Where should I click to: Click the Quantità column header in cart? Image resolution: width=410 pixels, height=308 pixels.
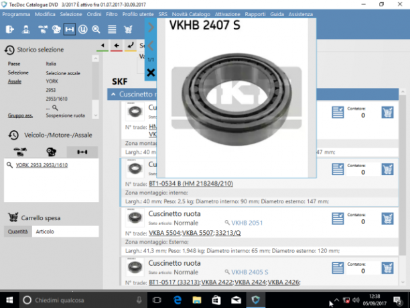(18, 232)
